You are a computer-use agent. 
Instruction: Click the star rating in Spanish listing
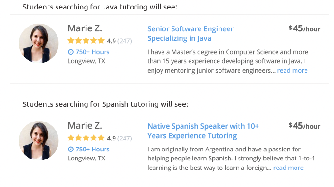pos(86,138)
